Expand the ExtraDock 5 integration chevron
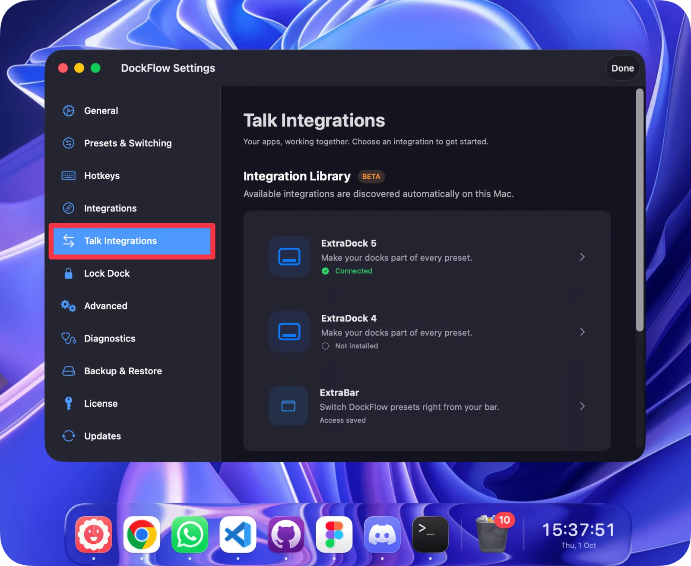Image resolution: width=691 pixels, height=566 pixels. pyautogui.click(x=582, y=257)
